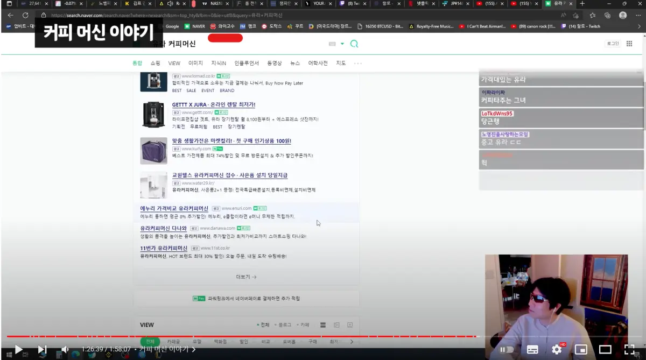Select the 카페 filter in the VIEW section
Screen dimensions: 646x360
click(x=304, y=324)
